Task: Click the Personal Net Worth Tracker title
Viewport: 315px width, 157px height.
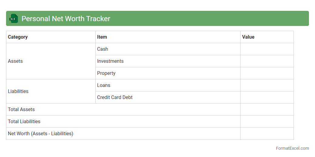Action: click(x=66, y=19)
